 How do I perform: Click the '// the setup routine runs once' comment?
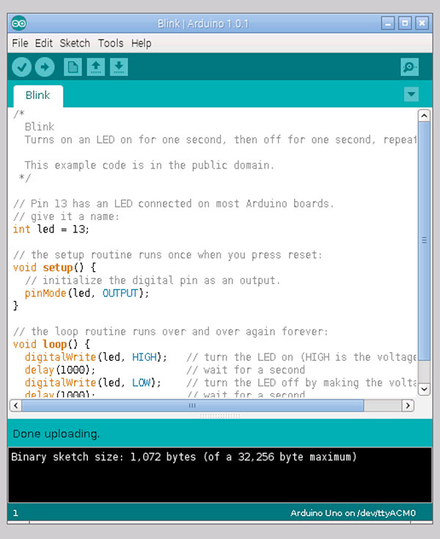pyautogui.click(x=167, y=255)
